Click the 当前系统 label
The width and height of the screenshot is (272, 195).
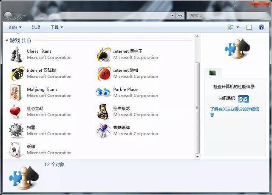(x=227, y=98)
